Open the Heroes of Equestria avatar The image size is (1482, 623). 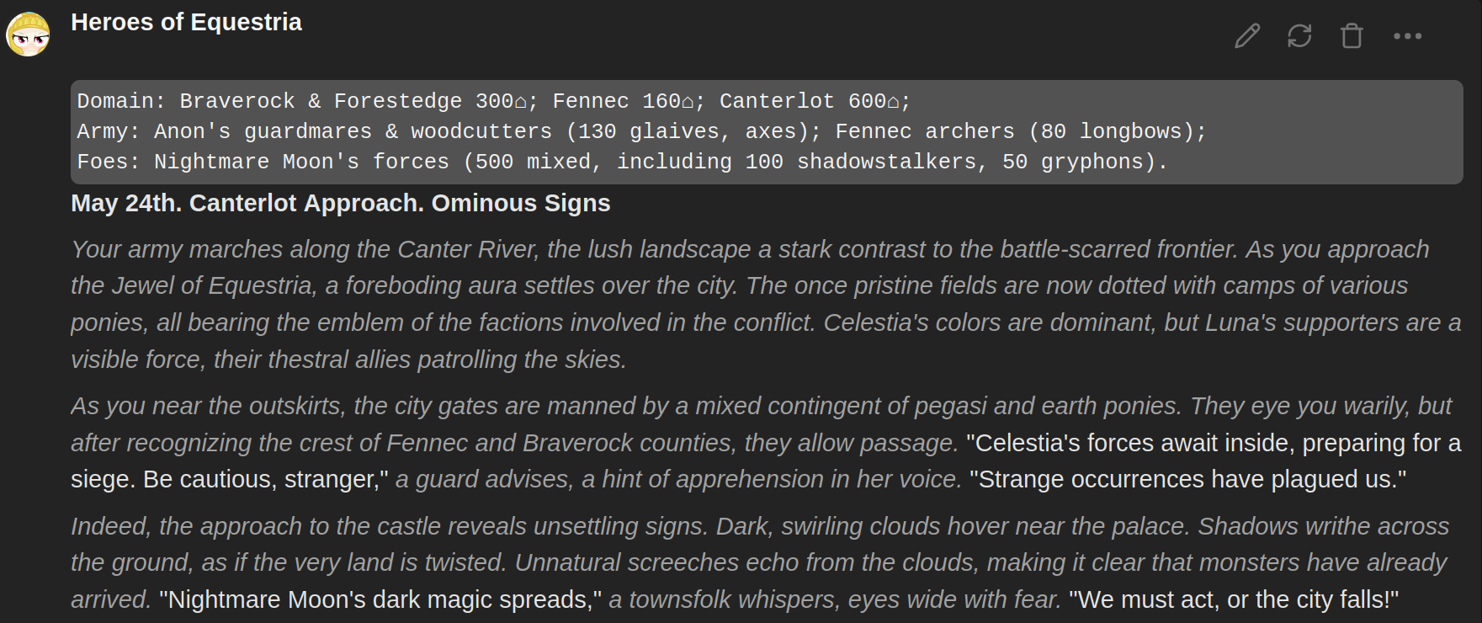pyautogui.click(x=28, y=35)
